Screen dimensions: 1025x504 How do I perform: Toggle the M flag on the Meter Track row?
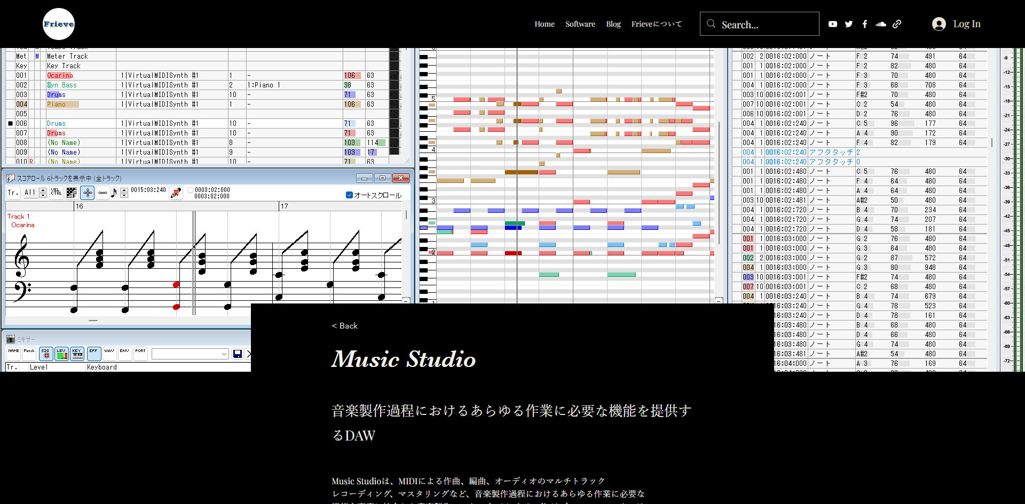(x=37, y=56)
